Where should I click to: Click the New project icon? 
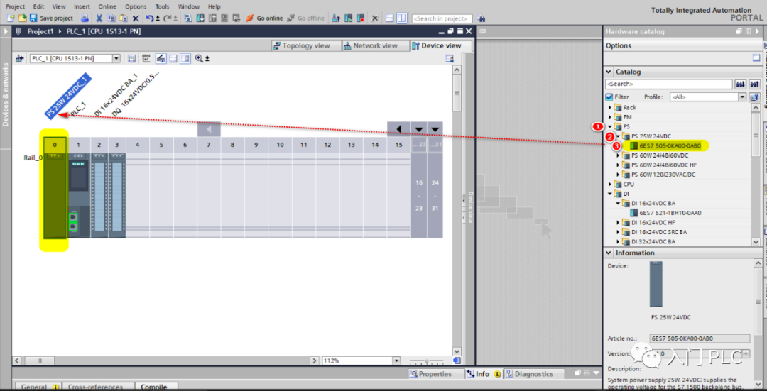(11, 18)
